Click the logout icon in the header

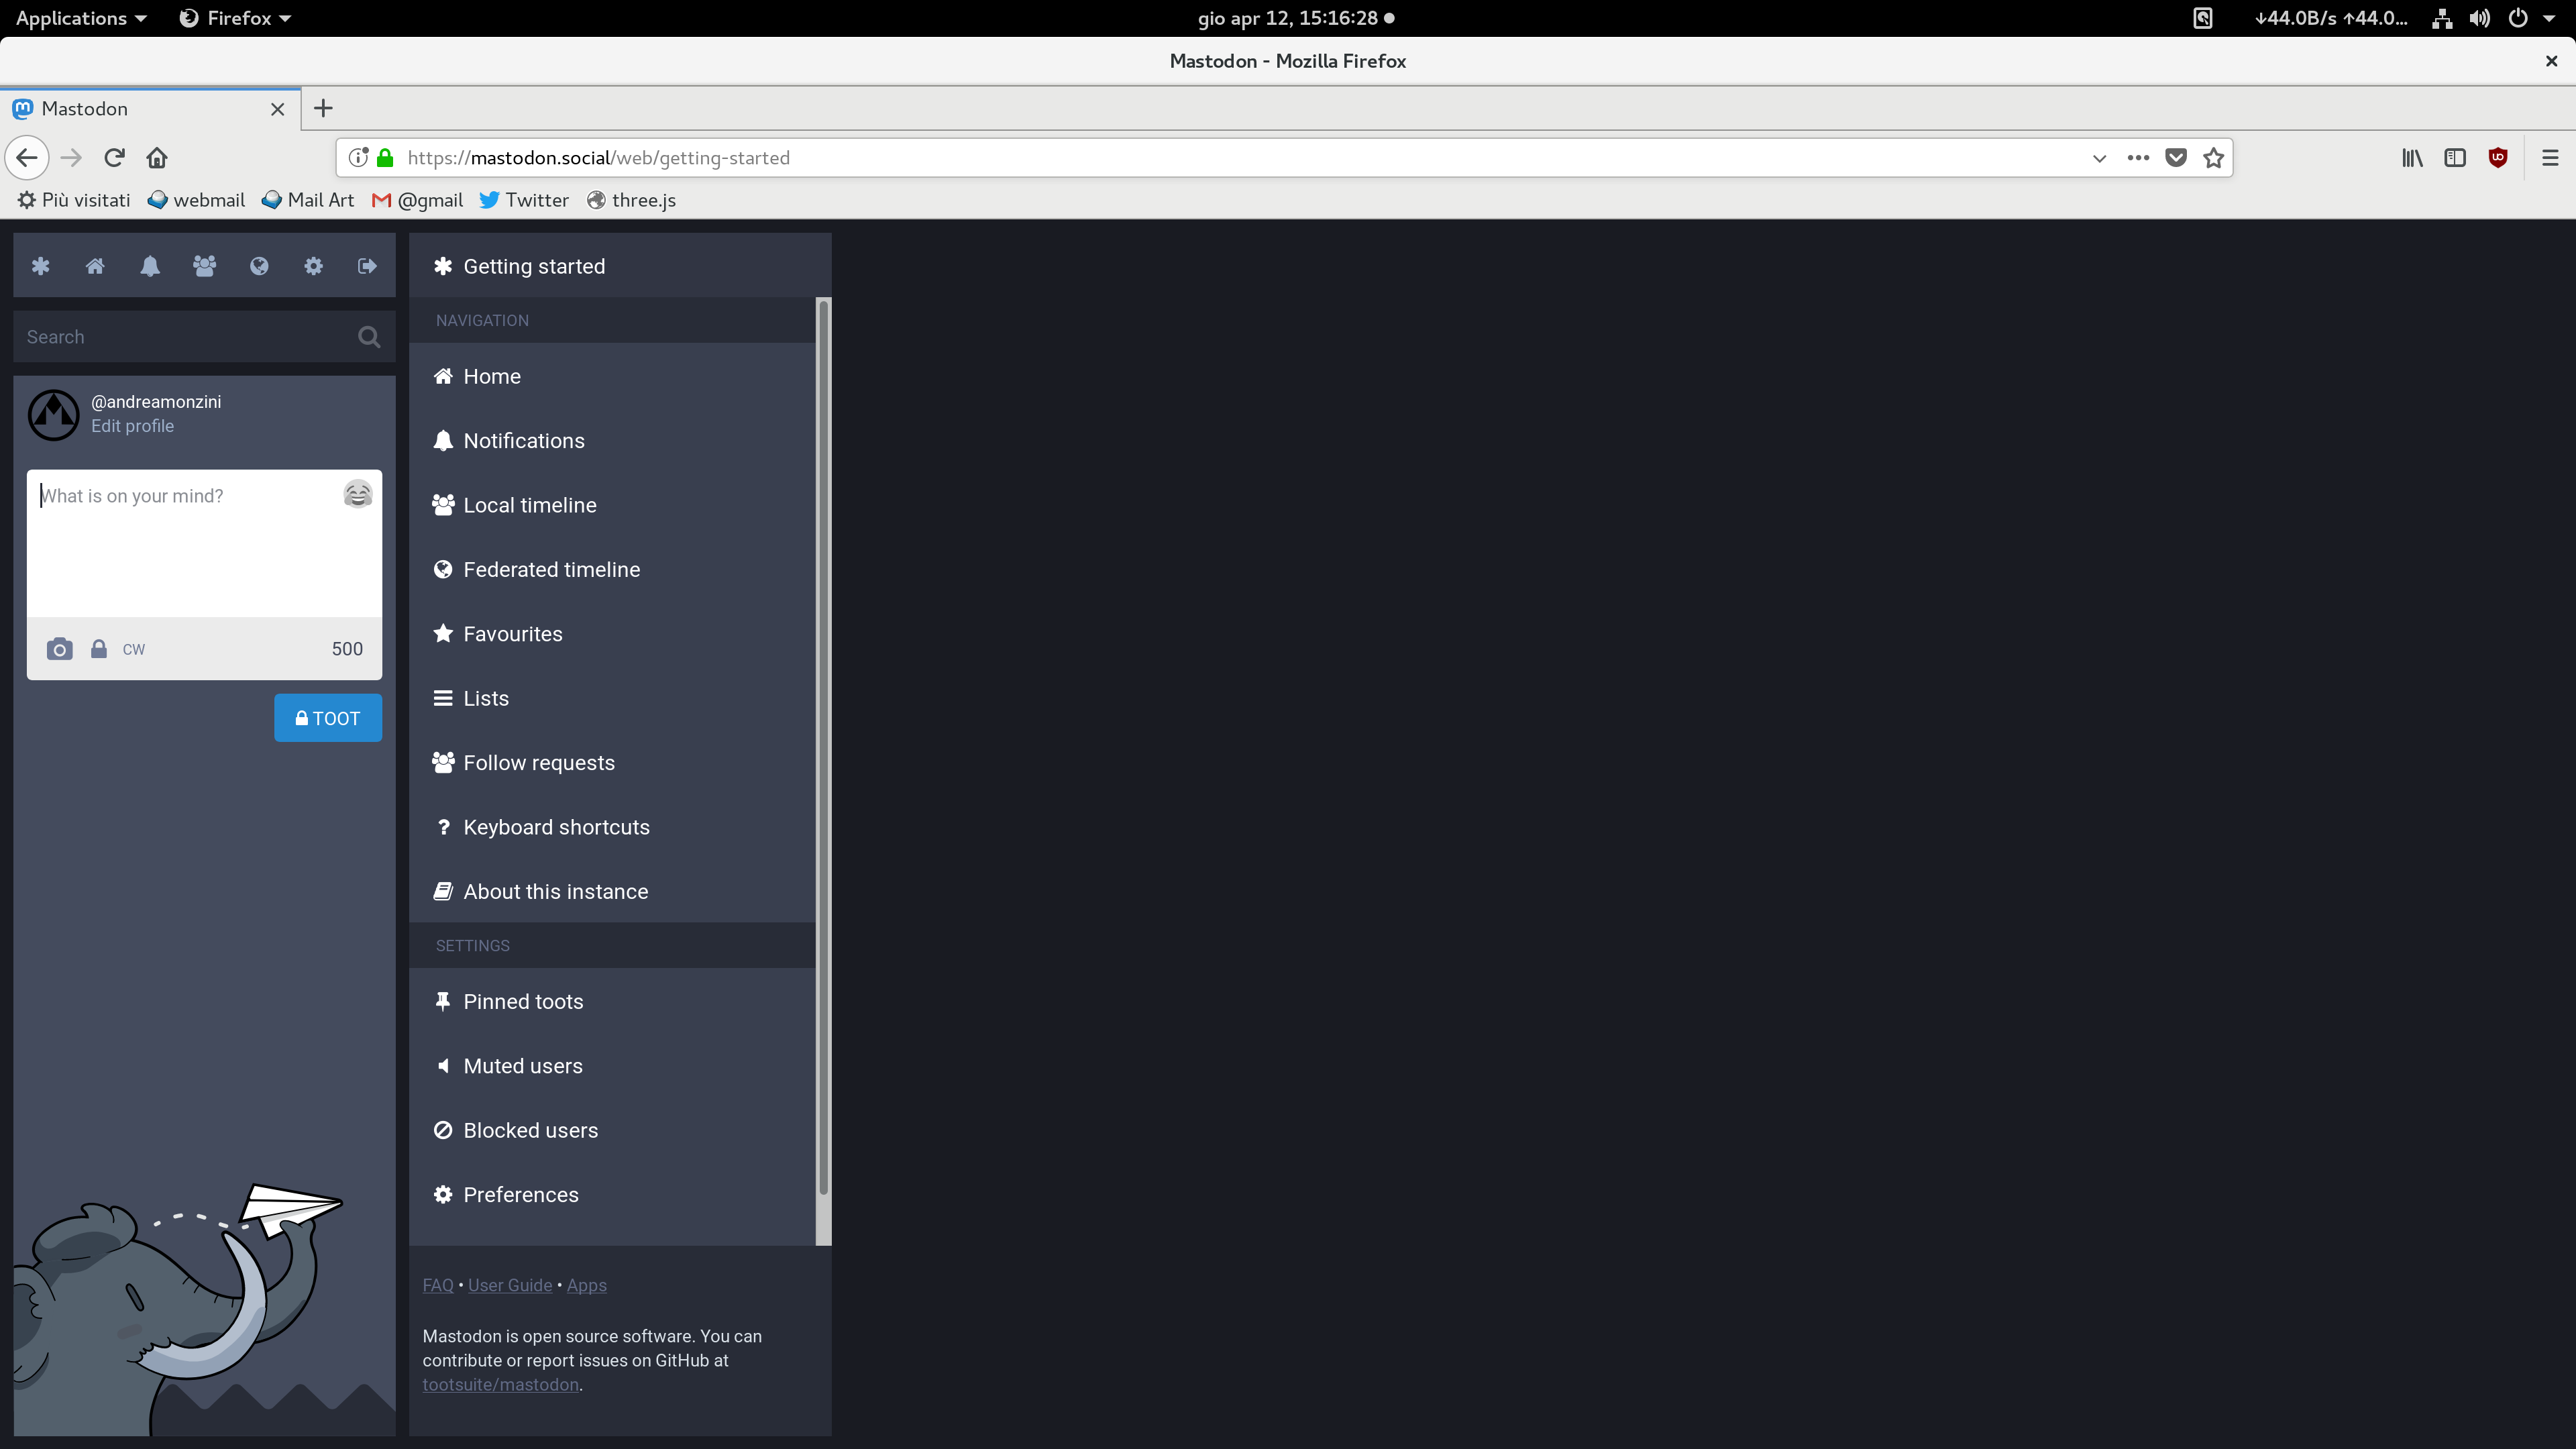367,266
